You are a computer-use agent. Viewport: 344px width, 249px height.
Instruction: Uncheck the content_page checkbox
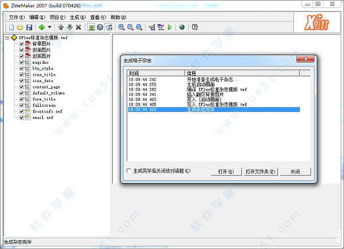tap(22, 87)
